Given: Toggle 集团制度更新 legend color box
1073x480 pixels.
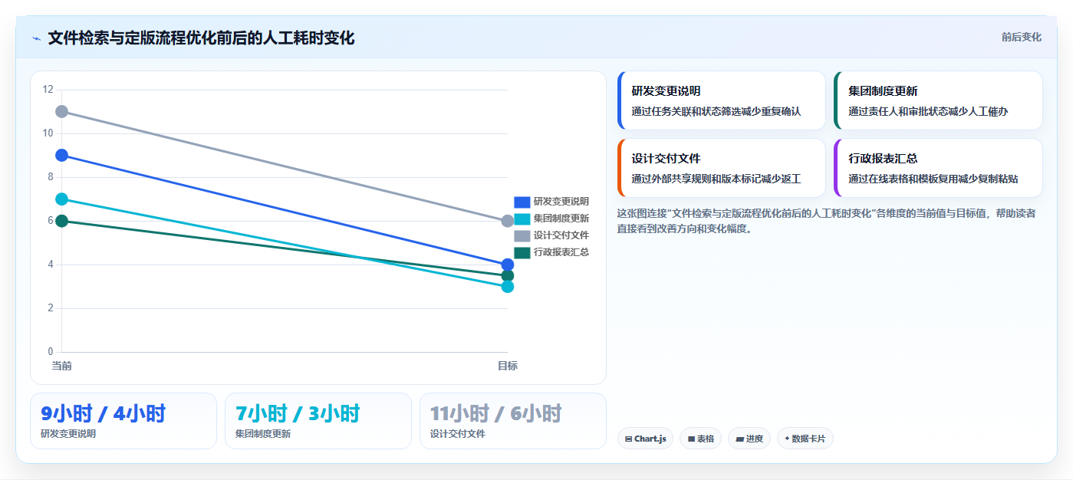Looking at the screenshot, I should point(522,219).
